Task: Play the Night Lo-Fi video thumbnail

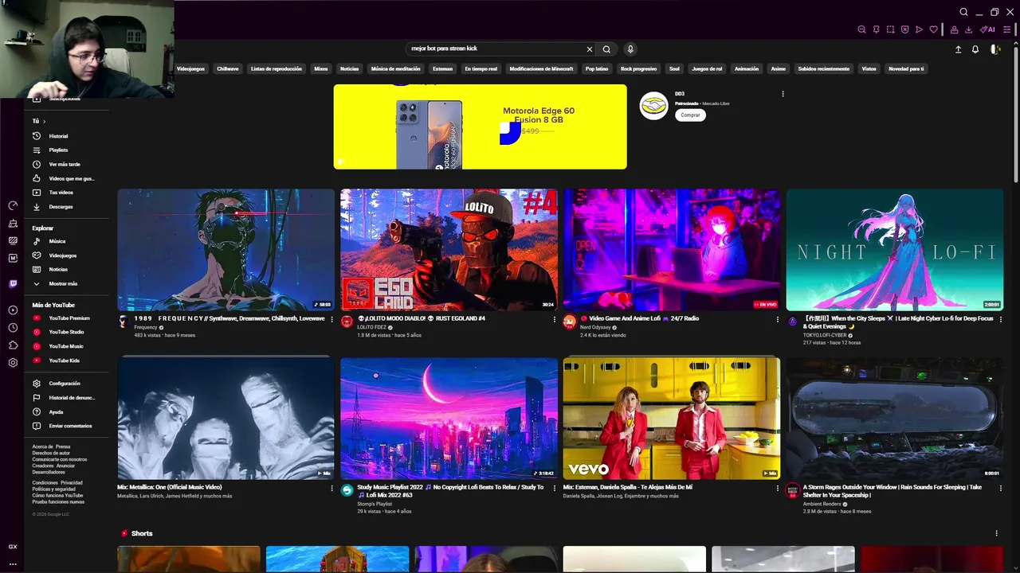Action: pyautogui.click(x=895, y=250)
